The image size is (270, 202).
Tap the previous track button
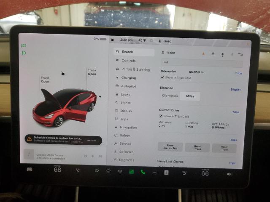click(85, 156)
